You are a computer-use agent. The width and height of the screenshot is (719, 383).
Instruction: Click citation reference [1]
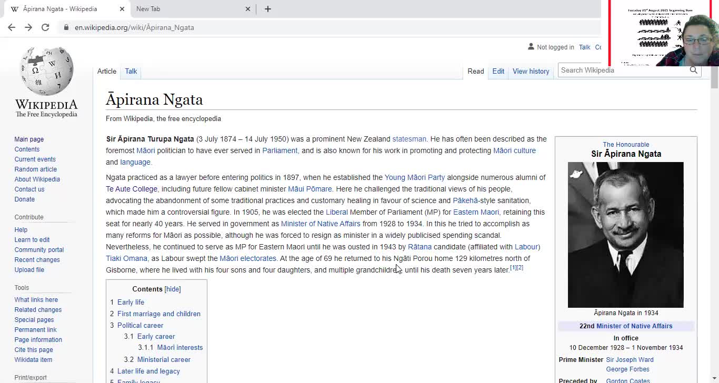(513, 268)
